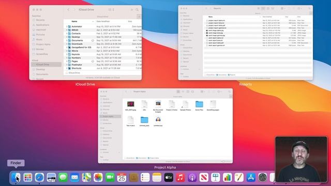Click the icon size slider in Project Alpha

pos(226,161)
